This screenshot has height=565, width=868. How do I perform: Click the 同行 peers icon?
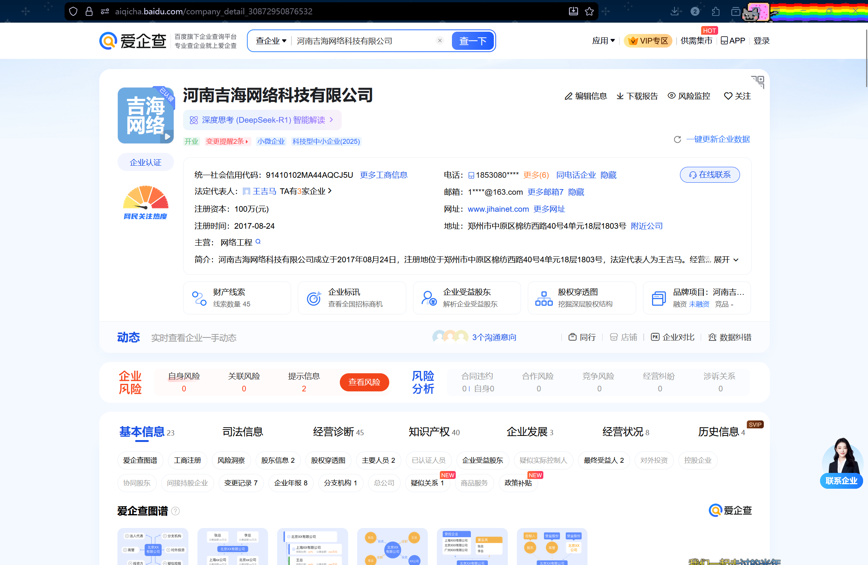[x=572, y=337]
